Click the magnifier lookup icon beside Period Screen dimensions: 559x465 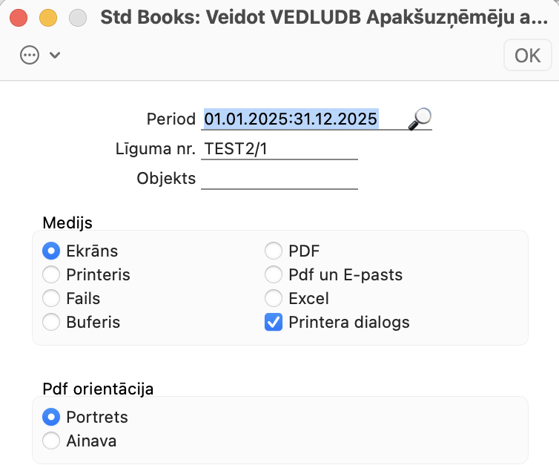tap(420, 117)
